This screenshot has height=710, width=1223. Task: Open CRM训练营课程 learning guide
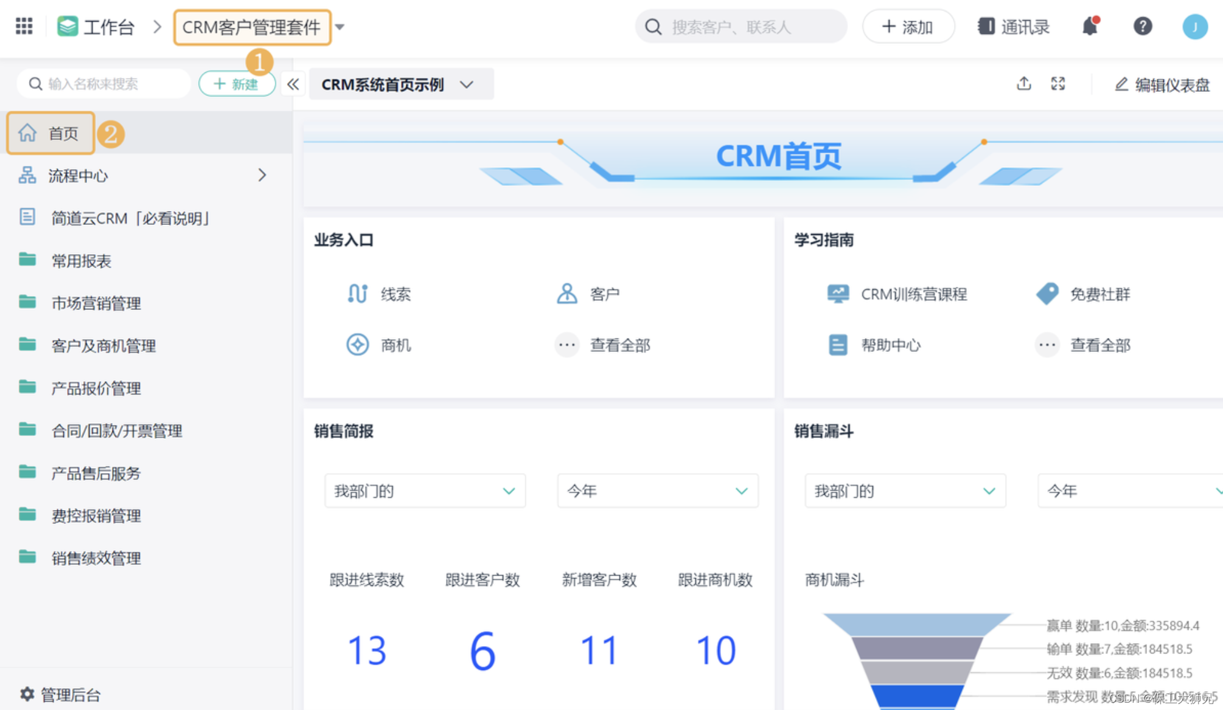pos(913,294)
